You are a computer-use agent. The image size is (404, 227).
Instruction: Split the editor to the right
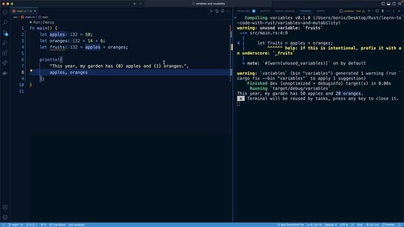[222, 11]
